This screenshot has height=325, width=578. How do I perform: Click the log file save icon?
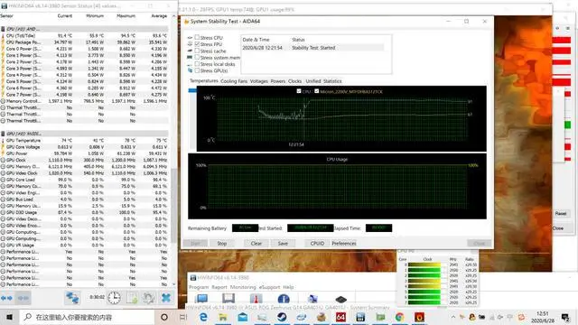132,298
